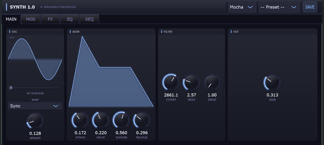Viewport: 324px width, 145px height.
Task: Click the WT POSITION label
Action: (35, 93)
